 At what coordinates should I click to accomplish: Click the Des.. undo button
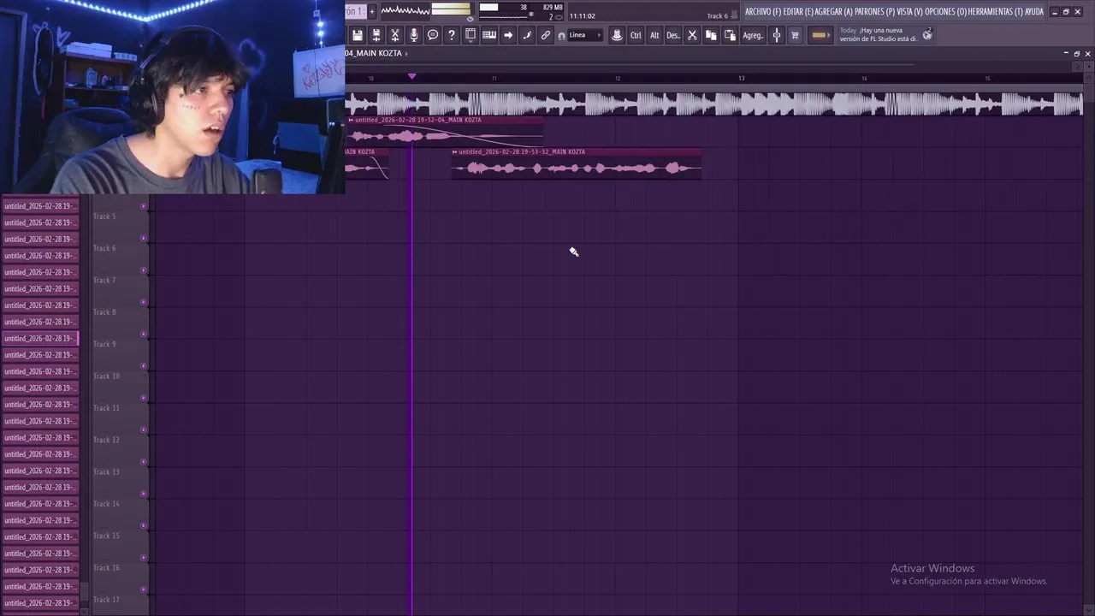pos(673,35)
